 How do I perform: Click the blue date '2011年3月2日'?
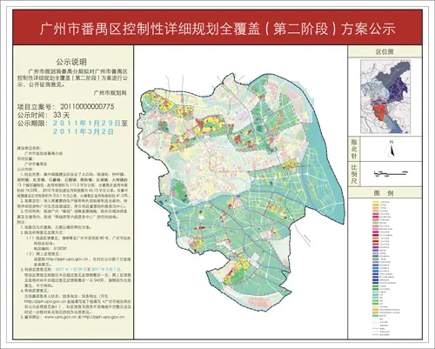[83, 131]
